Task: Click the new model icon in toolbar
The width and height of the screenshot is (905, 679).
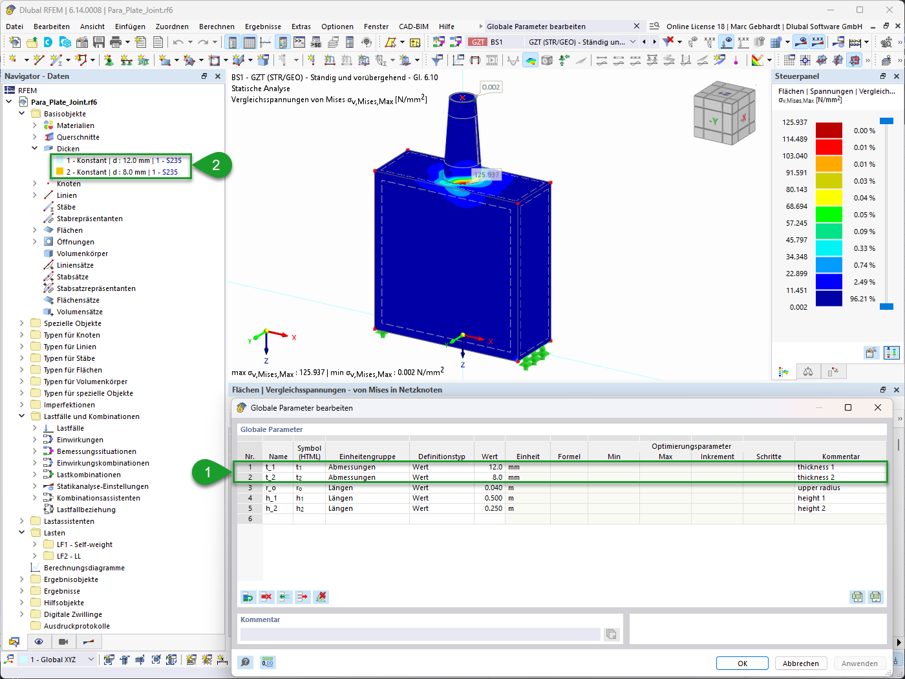Action: [x=14, y=42]
